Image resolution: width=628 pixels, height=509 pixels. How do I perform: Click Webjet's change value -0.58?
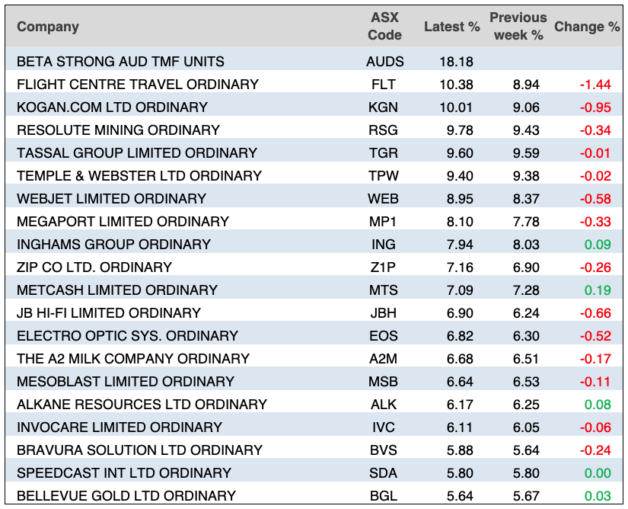(x=595, y=199)
